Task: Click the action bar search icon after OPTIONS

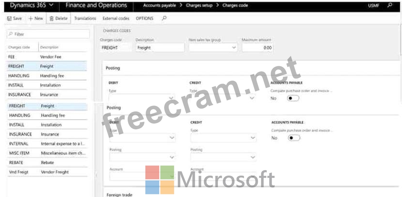Action: click(164, 18)
